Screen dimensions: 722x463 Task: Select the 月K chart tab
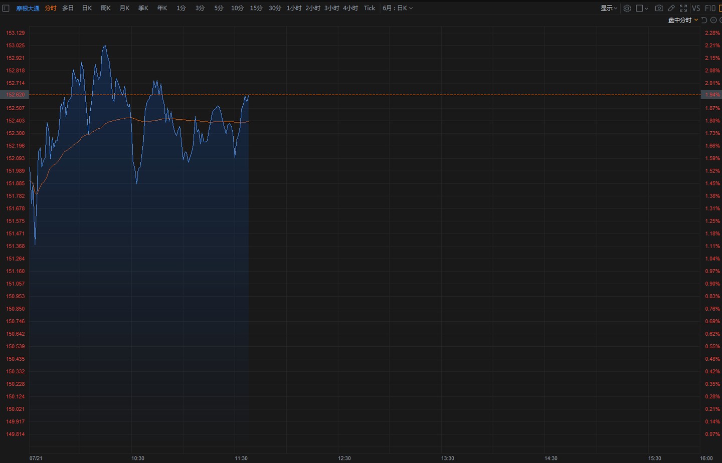(124, 8)
